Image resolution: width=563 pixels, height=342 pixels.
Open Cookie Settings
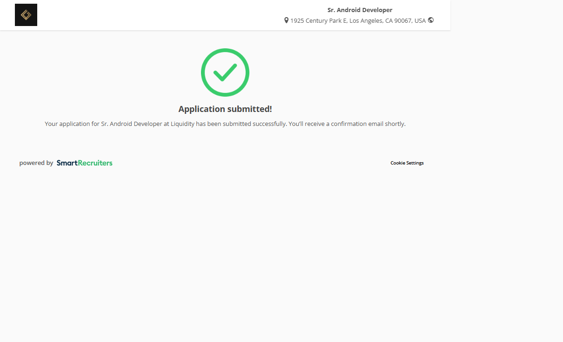pos(407,163)
